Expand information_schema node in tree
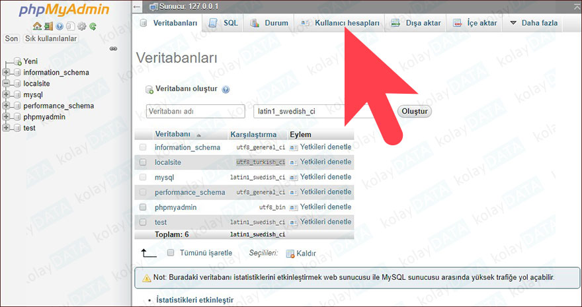The height and width of the screenshot is (307, 582). coord(6,73)
